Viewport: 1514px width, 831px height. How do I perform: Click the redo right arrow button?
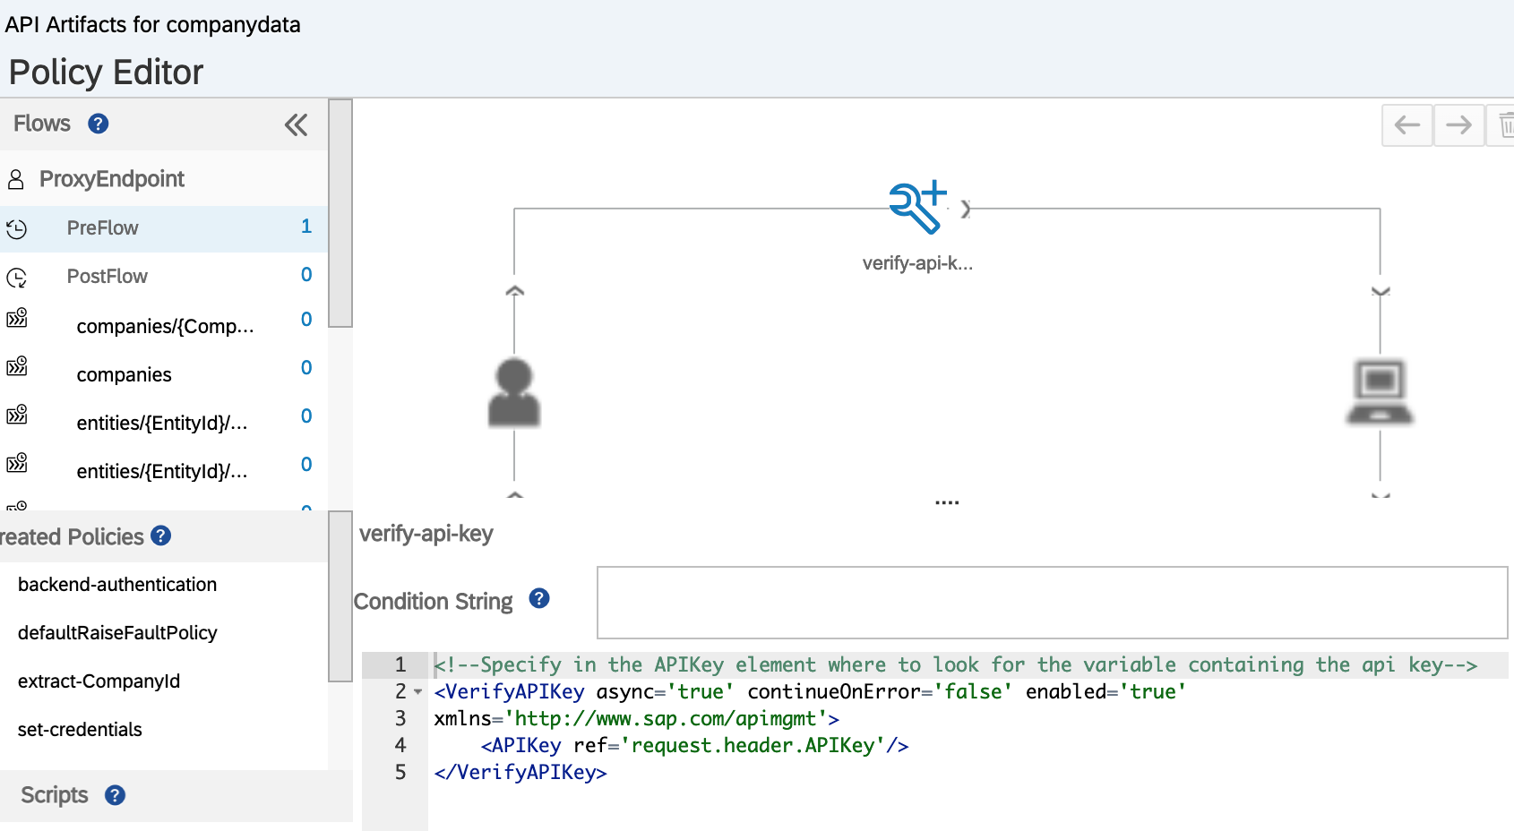tap(1458, 124)
